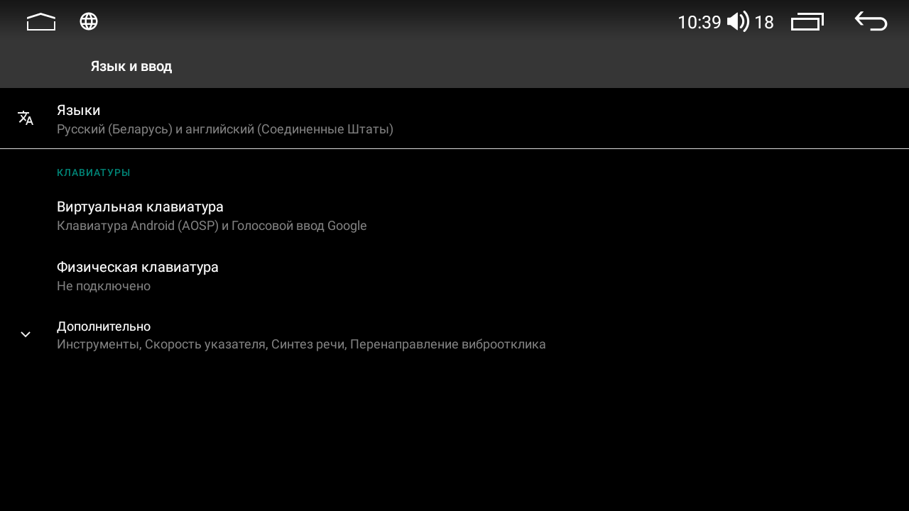This screenshot has width=909, height=511.
Task: Tap the Инструменты, Скорость указателя summary line
Action: point(301,344)
